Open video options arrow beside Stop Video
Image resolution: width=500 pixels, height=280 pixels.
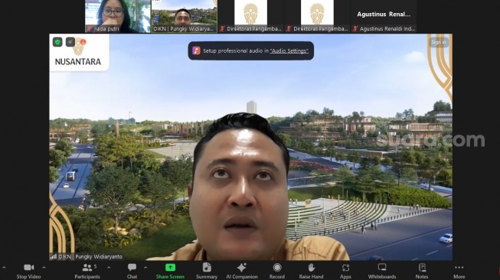[44, 268]
